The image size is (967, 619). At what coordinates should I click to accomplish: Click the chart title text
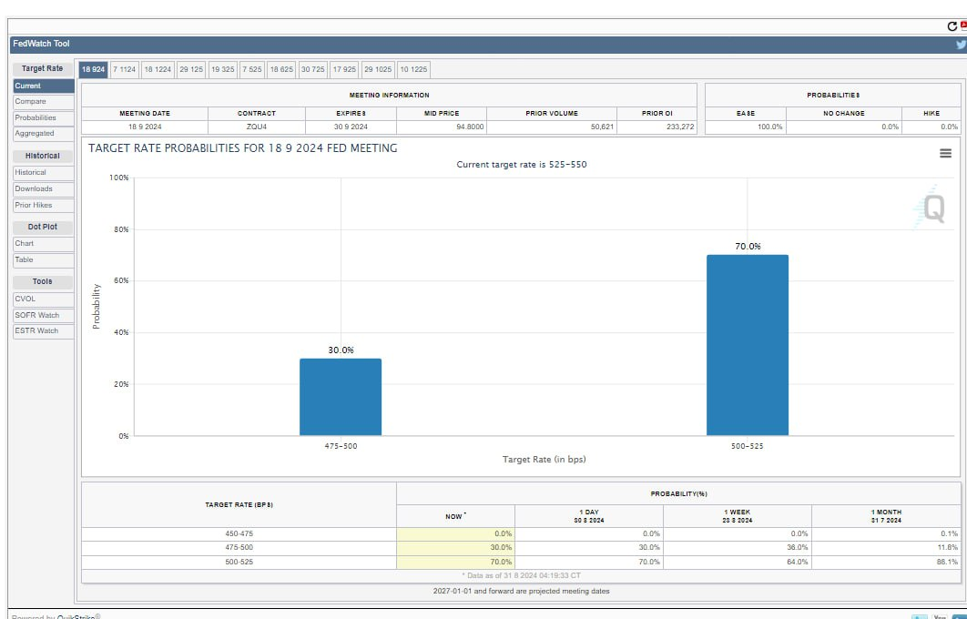[x=242, y=148]
